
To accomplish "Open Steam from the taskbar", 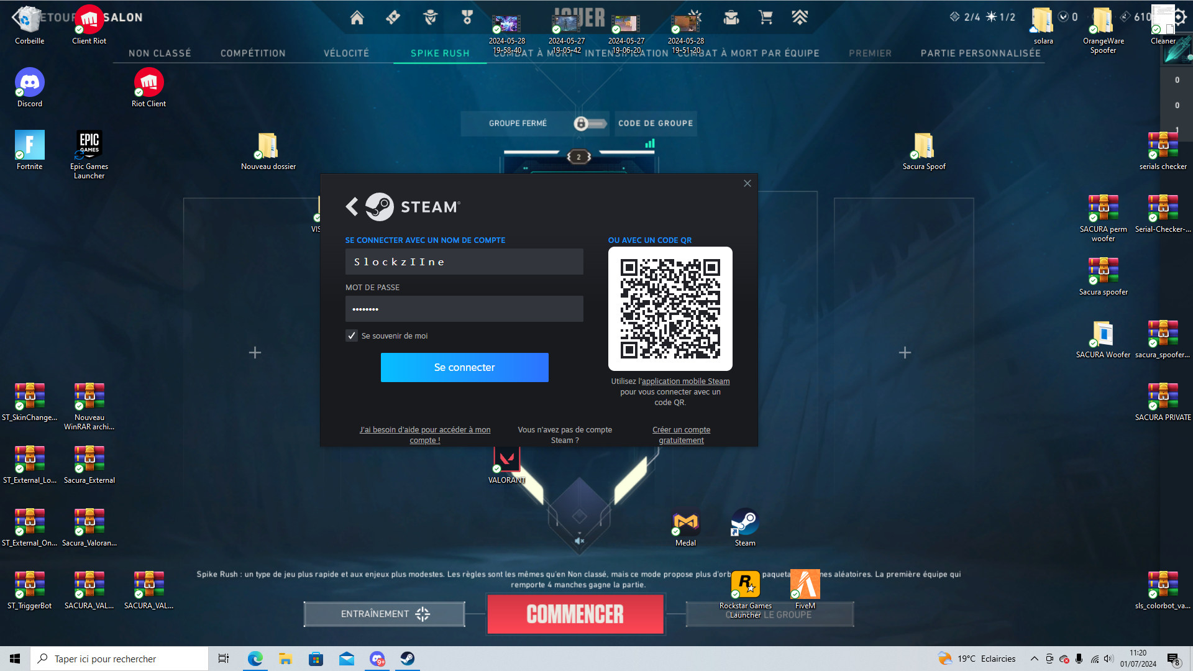I will (x=407, y=659).
